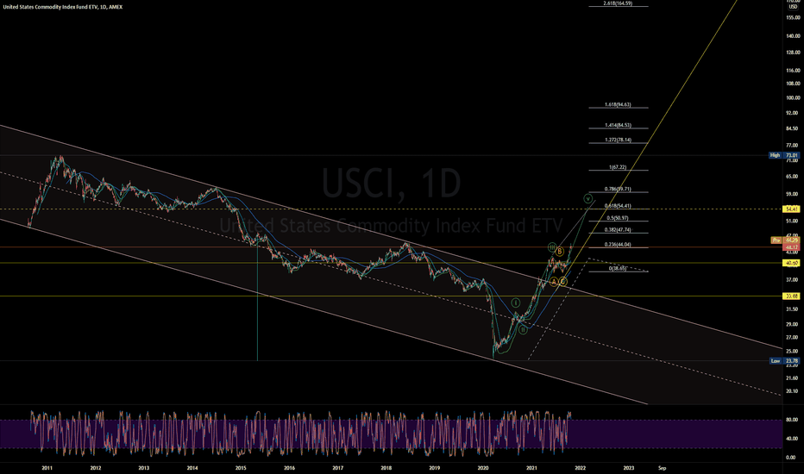Click the High 73.01 price tag
The image size is (804, 474).
click(x=784, y=155)
